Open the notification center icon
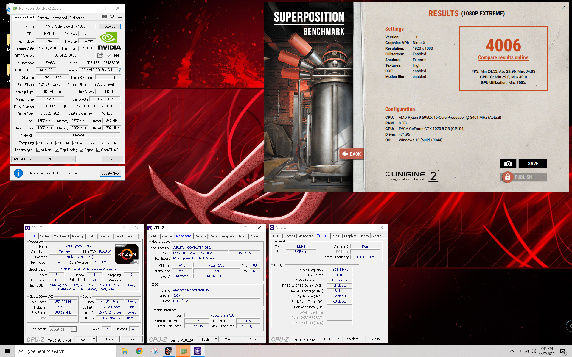The height and width of the screenshot is (357, 572). pos(562,351)
